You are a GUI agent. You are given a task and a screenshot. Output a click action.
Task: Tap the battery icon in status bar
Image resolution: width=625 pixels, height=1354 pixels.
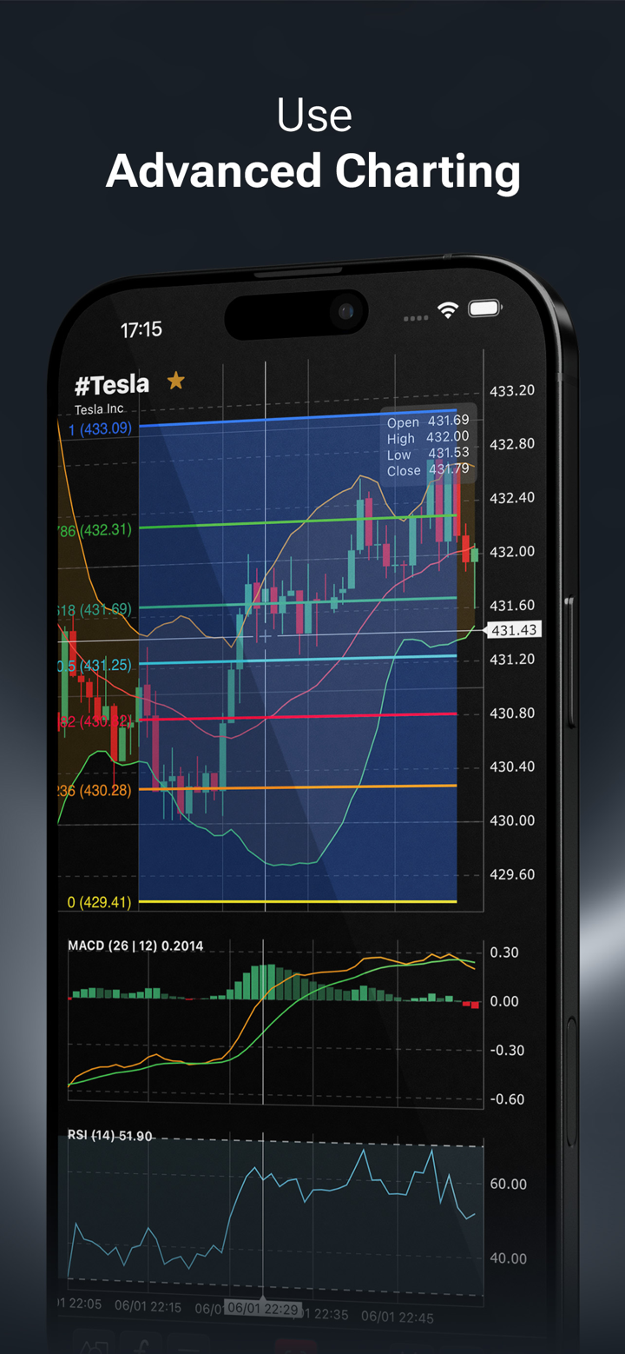coord(484,309)
